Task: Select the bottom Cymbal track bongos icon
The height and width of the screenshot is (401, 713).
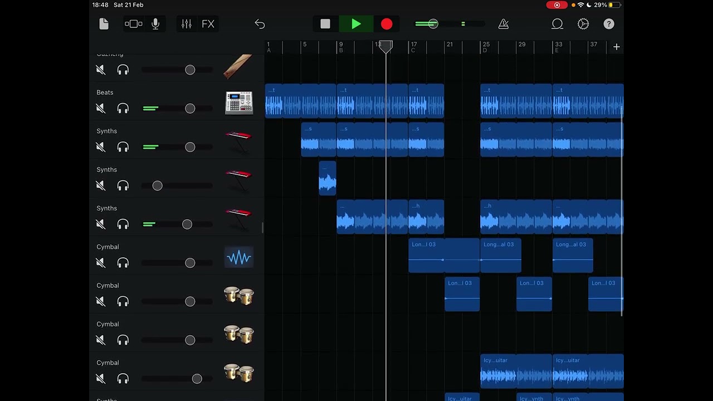Action: (239, 373)
